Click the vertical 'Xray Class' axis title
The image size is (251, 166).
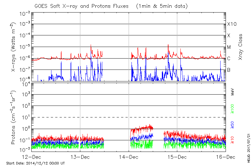tap(241, 47)
